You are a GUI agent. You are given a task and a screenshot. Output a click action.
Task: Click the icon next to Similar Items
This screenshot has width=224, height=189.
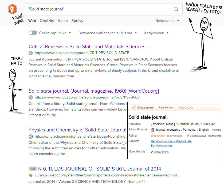[152, 152]
